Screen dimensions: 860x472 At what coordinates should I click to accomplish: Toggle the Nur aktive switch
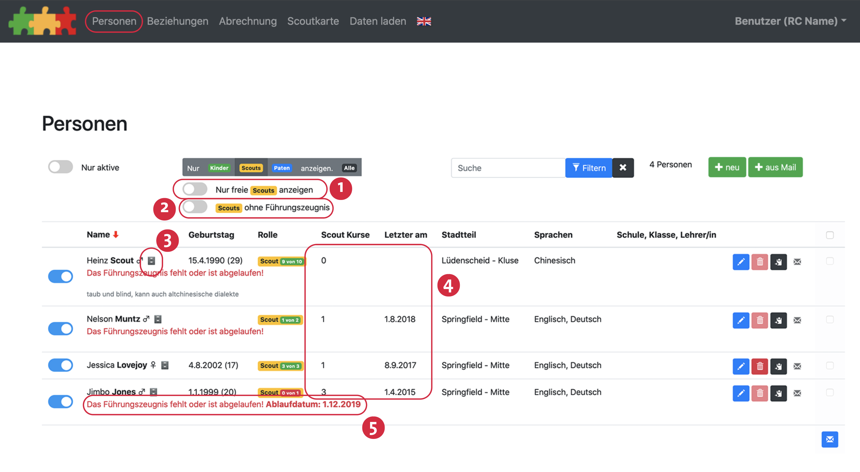(x=61, y=167)
